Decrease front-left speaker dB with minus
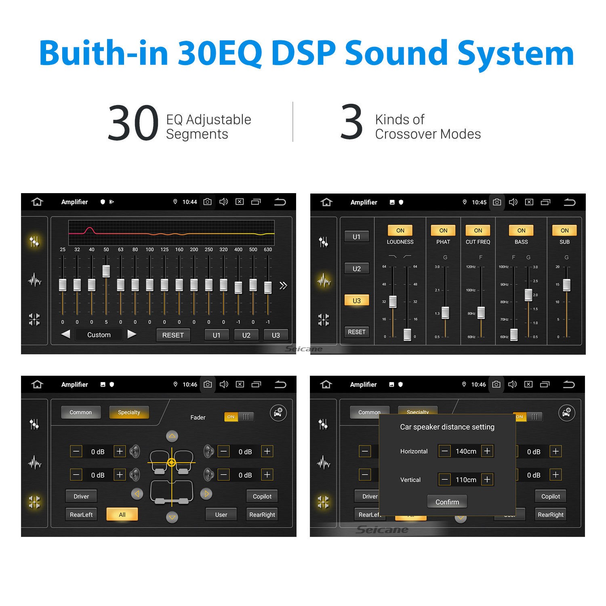This screenshot has width=606, height=606. point(76,451)
